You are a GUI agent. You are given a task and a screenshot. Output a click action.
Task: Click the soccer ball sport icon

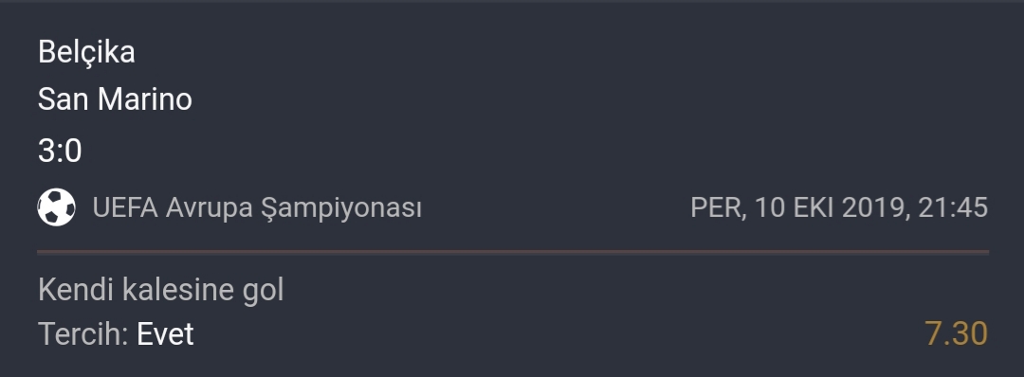(56, 207)
